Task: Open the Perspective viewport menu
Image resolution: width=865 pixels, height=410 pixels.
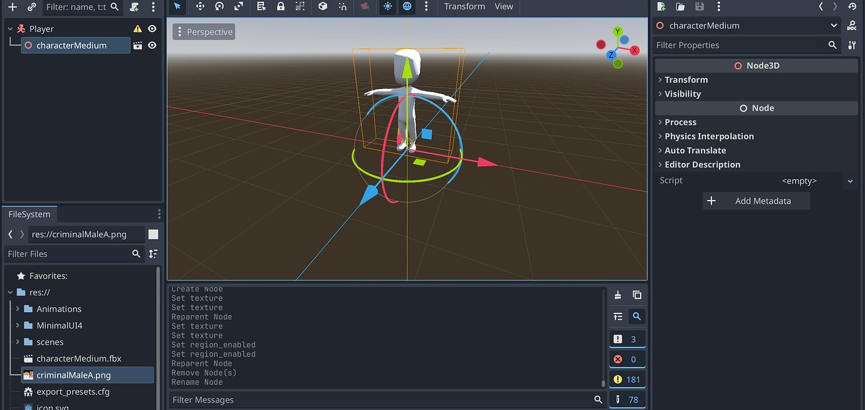Action: pyautogui.click(x=204, y=32)
